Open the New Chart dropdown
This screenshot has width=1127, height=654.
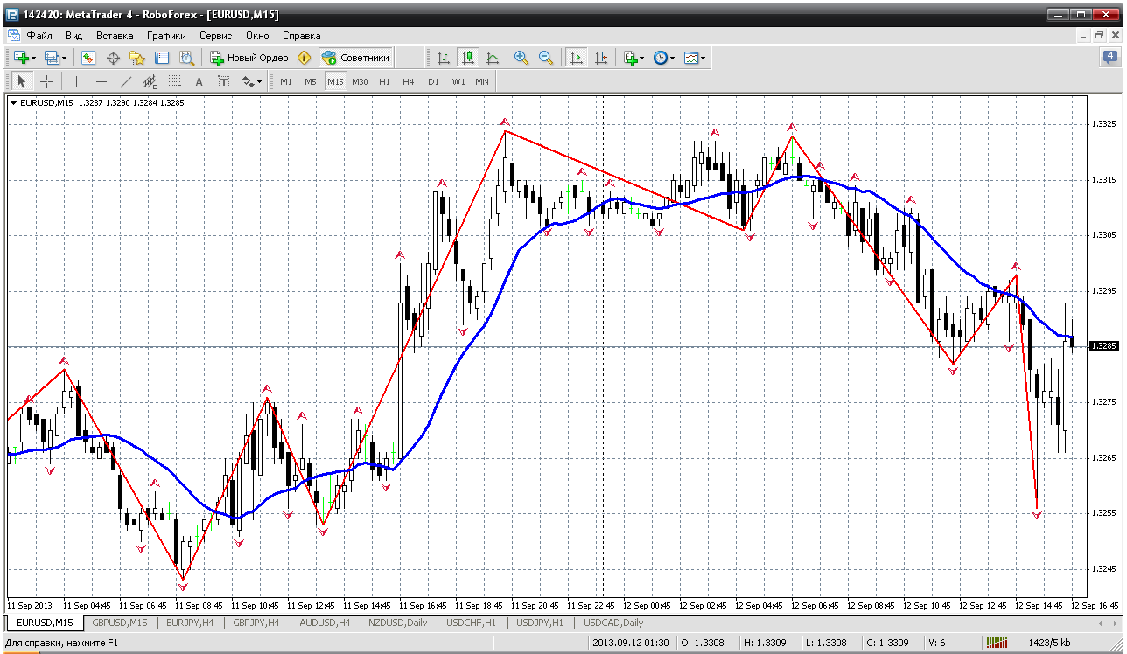coord(24,58)
